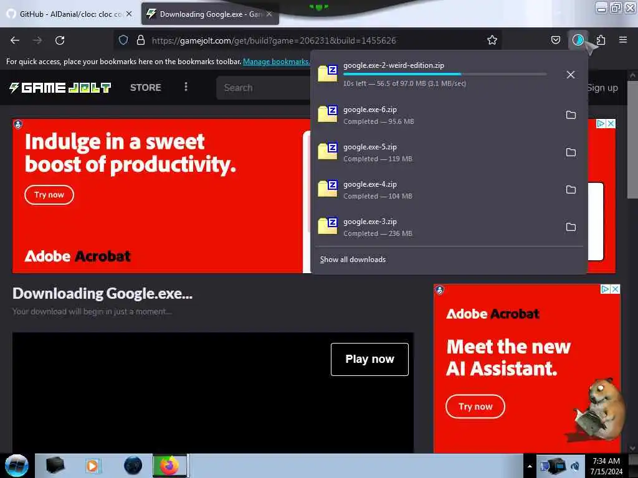Open the Game Jolt STORE menu
This screenshot has height=478, width=638.
[145, 87]
